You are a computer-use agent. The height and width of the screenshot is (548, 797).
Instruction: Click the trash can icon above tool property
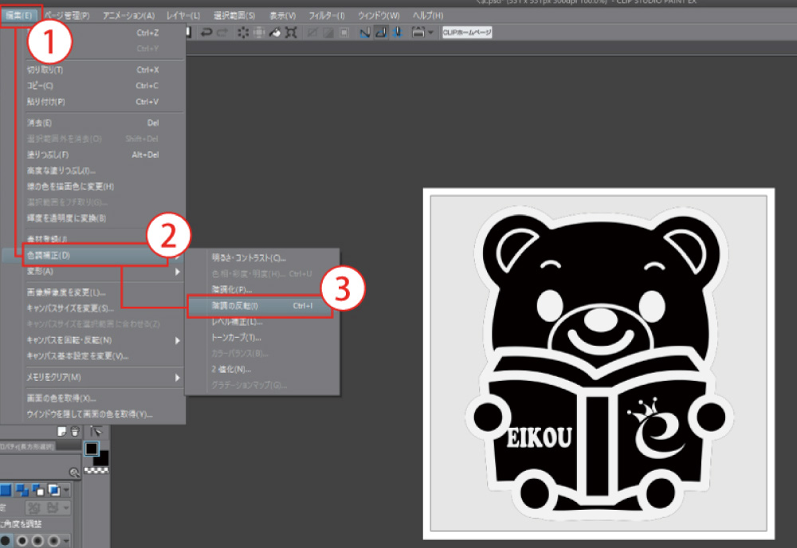(x=75, y=431)
